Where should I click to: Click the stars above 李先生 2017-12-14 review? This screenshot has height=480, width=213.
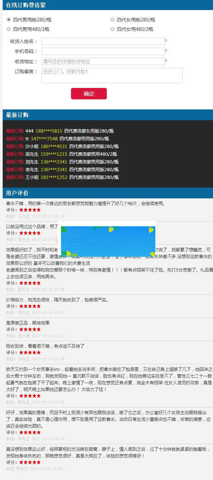(x=30, y=306)
